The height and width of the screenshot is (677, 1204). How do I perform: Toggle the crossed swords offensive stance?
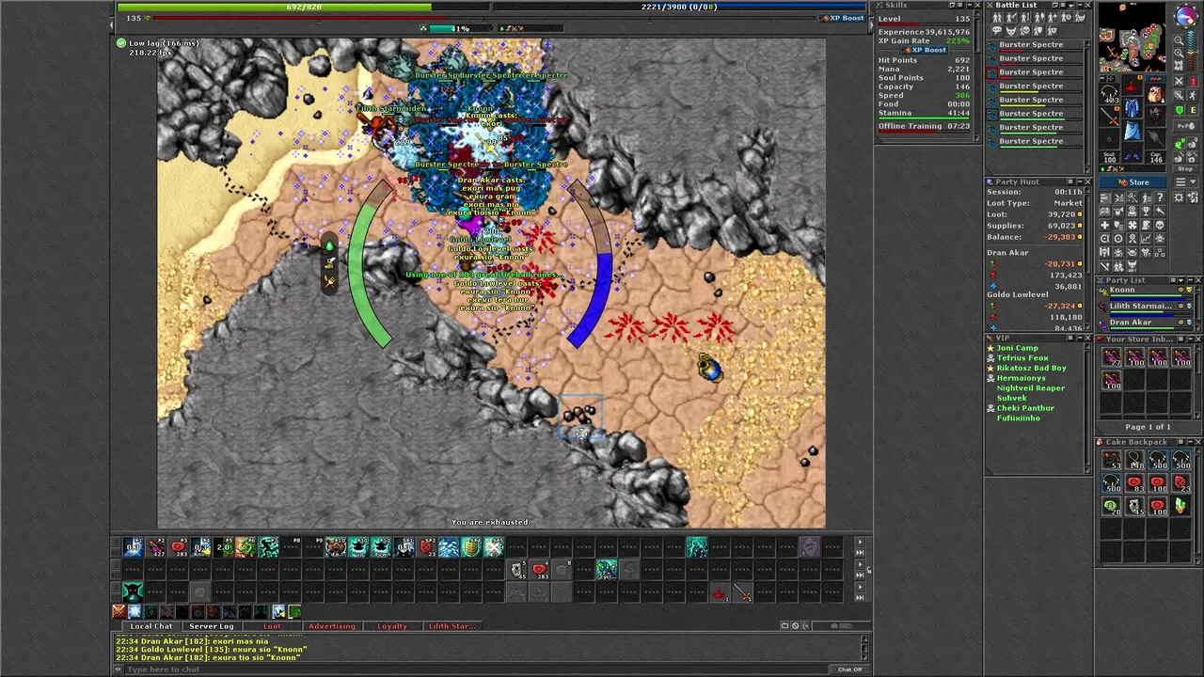coord(1180,81)
